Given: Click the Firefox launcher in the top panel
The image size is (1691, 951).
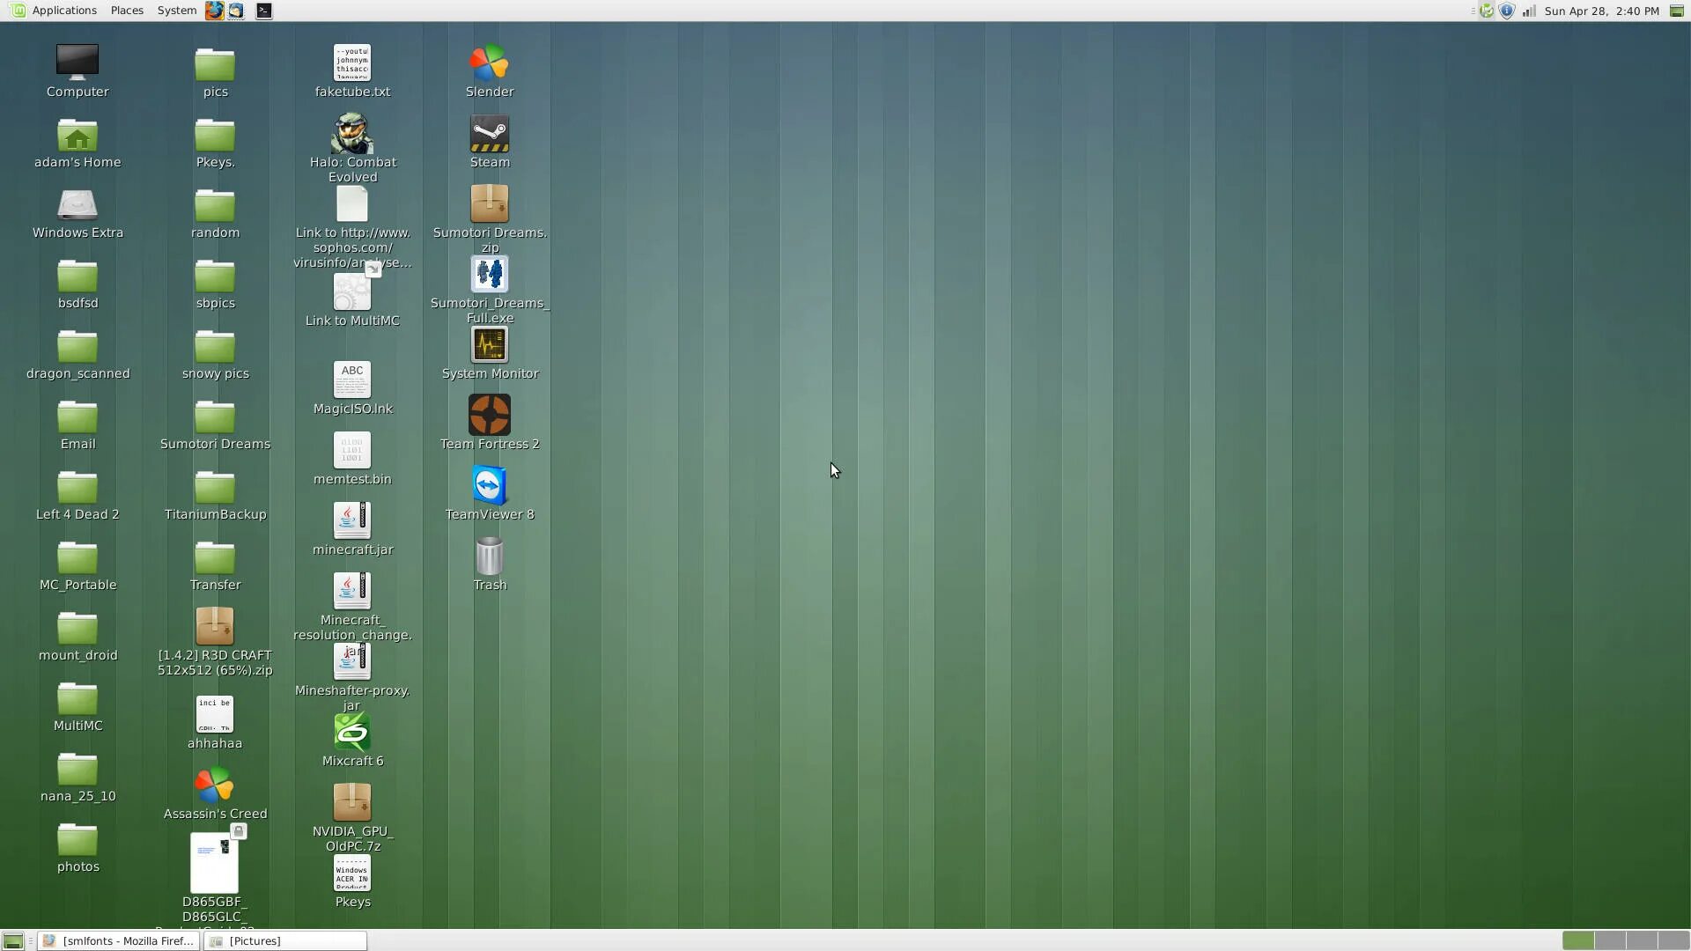Looking at the screenshot, I should [214, 11].
